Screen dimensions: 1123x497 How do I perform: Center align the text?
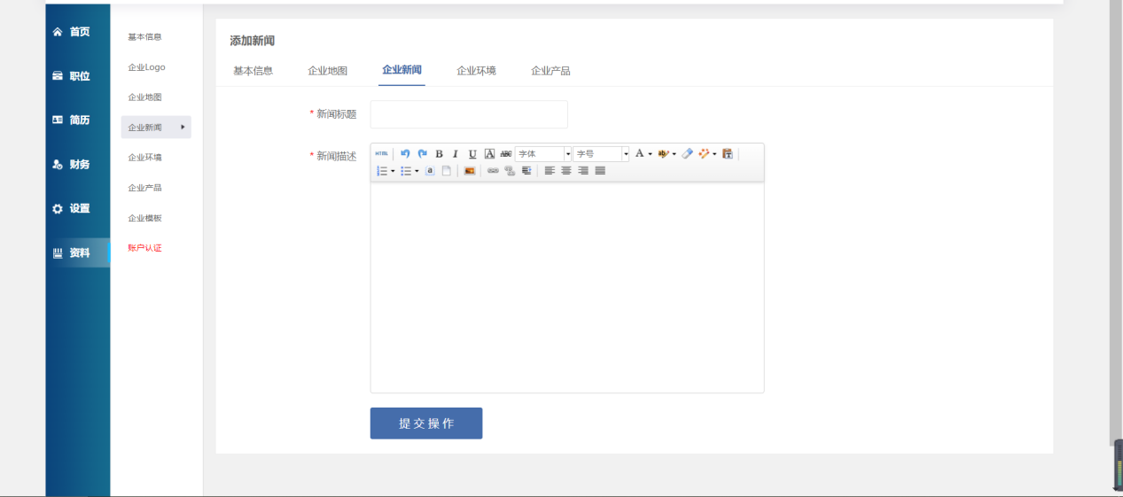pos(566,171)
